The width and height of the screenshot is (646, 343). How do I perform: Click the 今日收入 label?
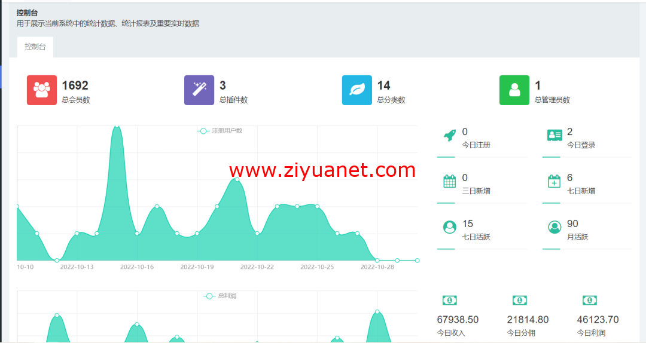451,333
